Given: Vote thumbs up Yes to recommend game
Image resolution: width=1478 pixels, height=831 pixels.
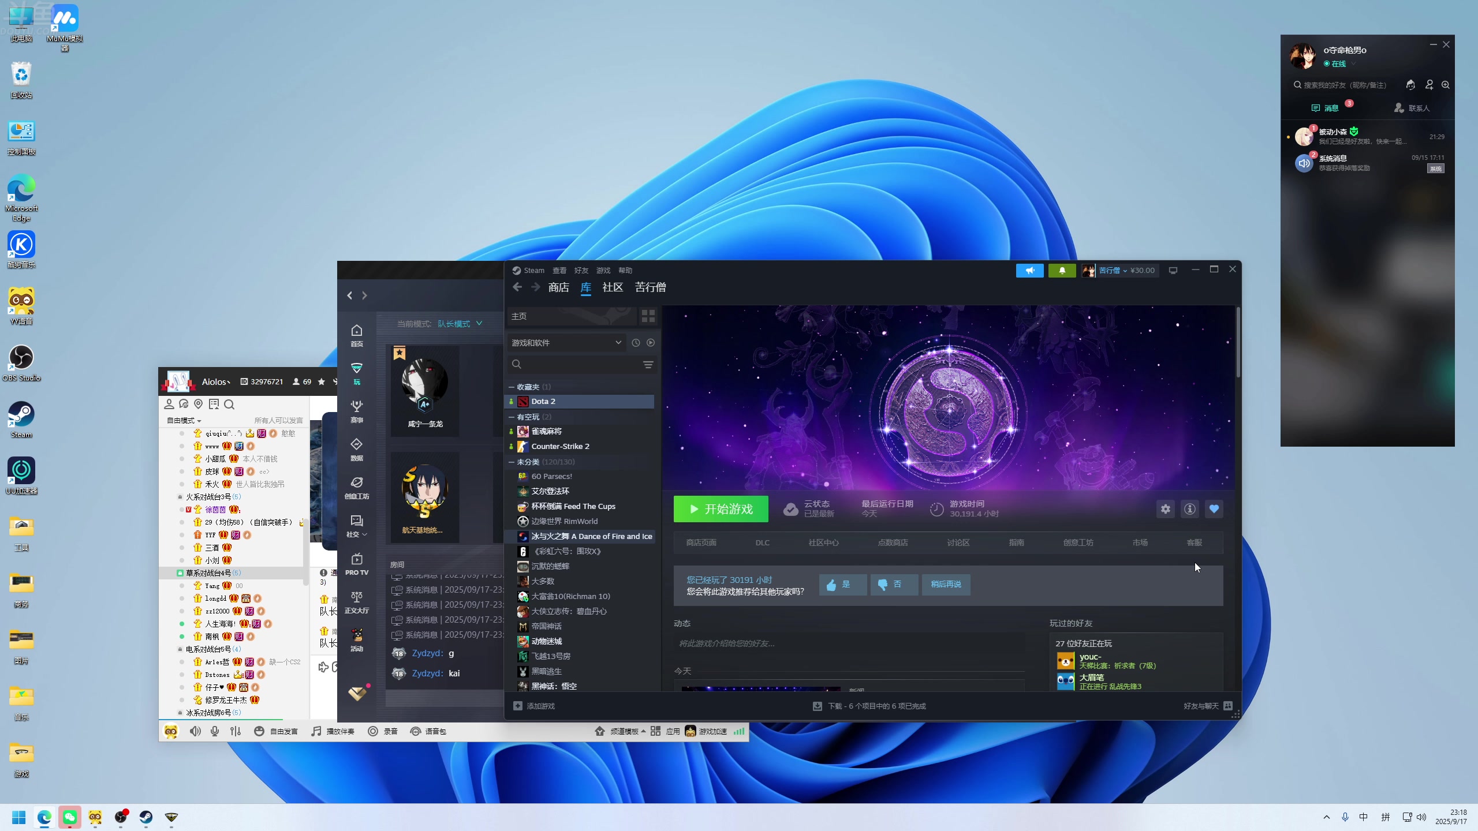Looking at the screenshot, I should [x=842, y=585].
